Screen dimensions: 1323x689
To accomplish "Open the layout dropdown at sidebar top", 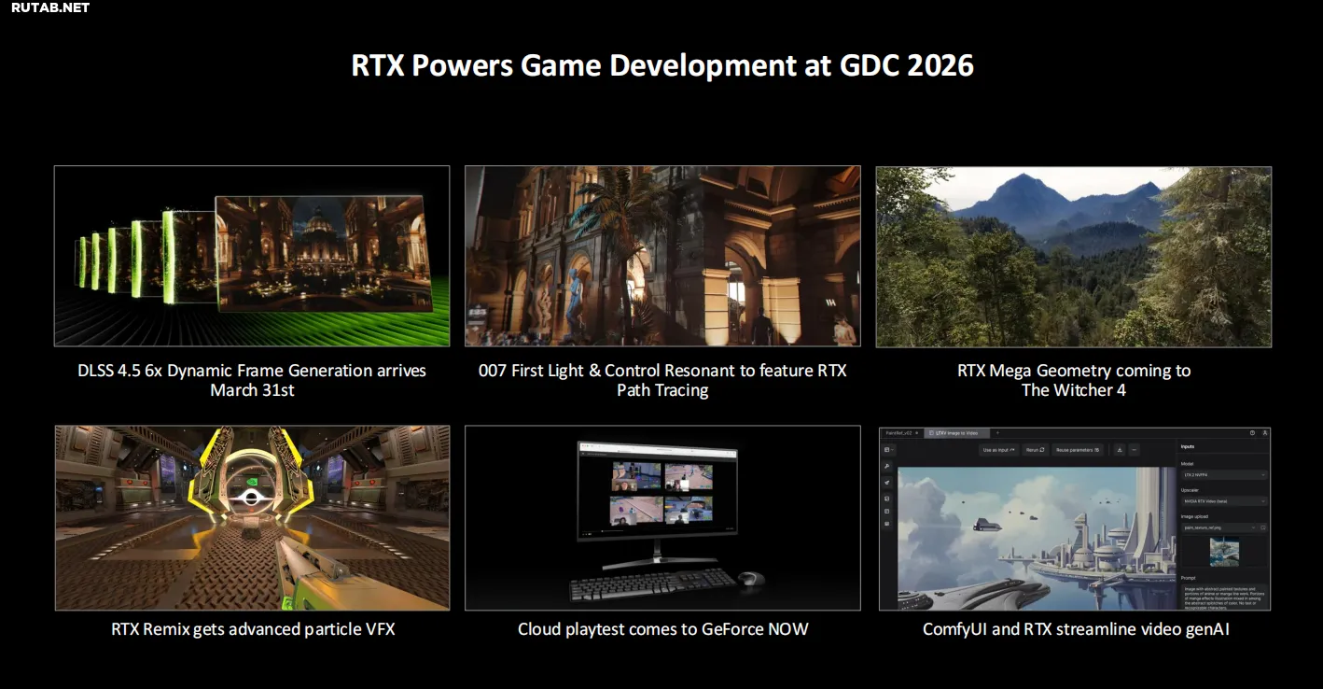I will click(x=888, y=450).
